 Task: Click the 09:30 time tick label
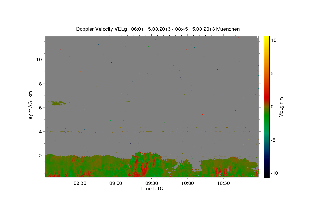152,183
